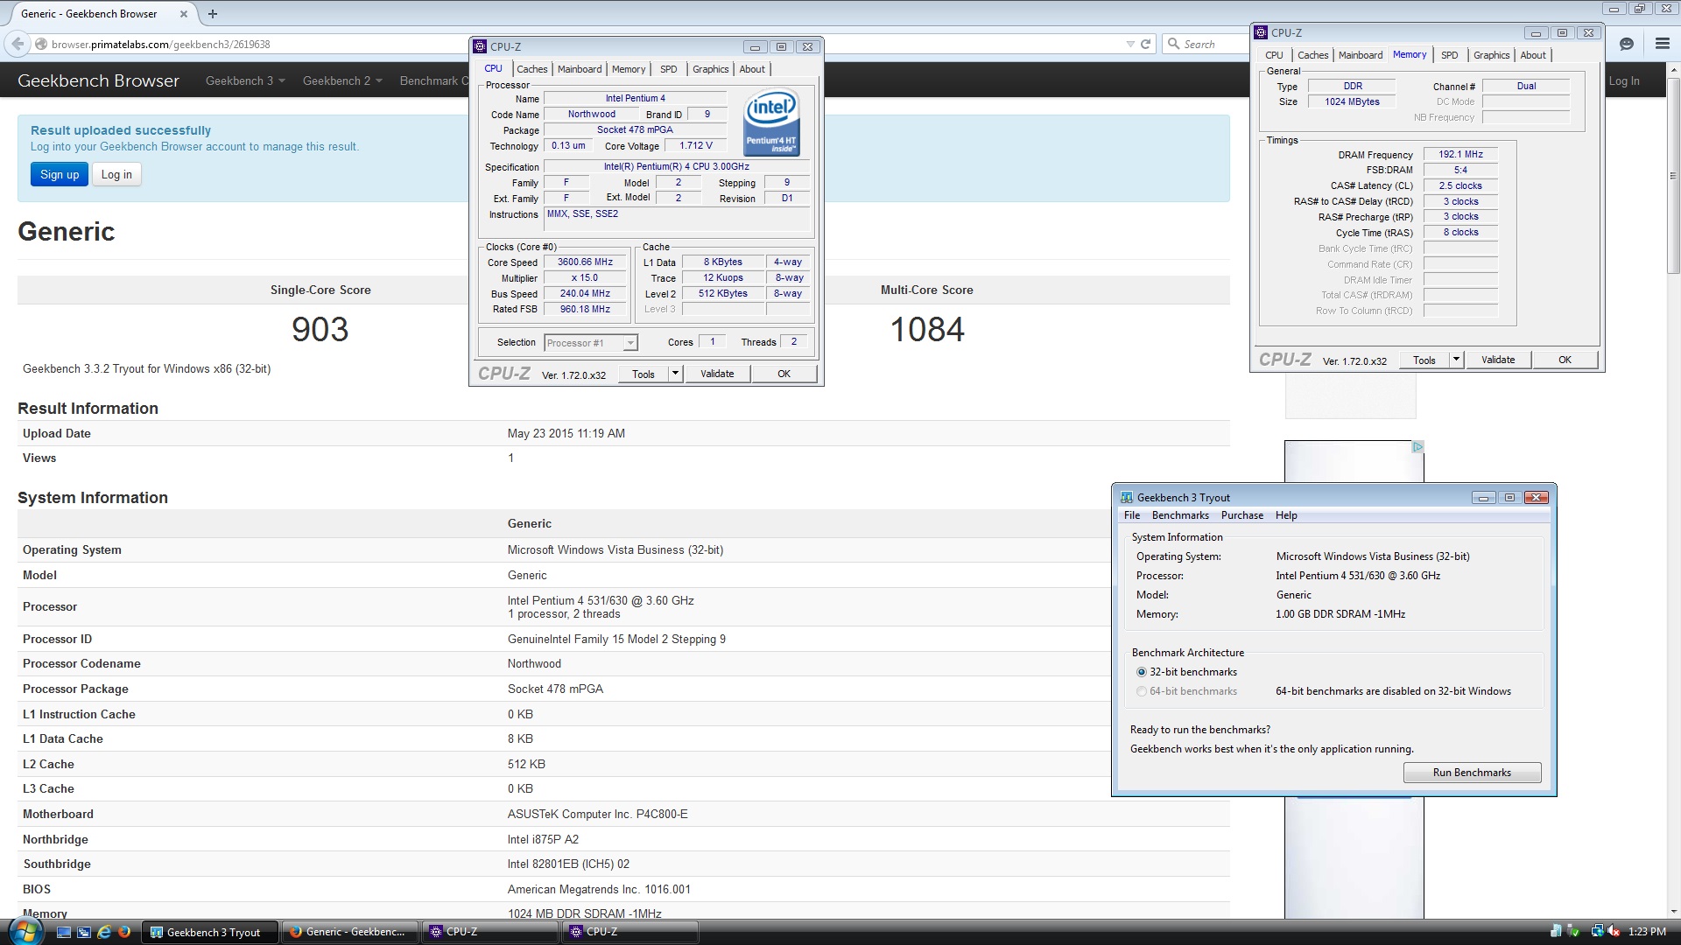Expand the Geekbench 3 nav dropdown
Screen dimensions: 1681x945
tap(245, 80)
